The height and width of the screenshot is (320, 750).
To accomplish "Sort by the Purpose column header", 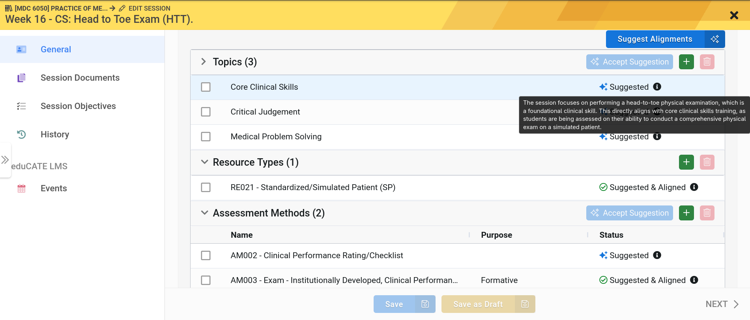I will pos(496,235).
